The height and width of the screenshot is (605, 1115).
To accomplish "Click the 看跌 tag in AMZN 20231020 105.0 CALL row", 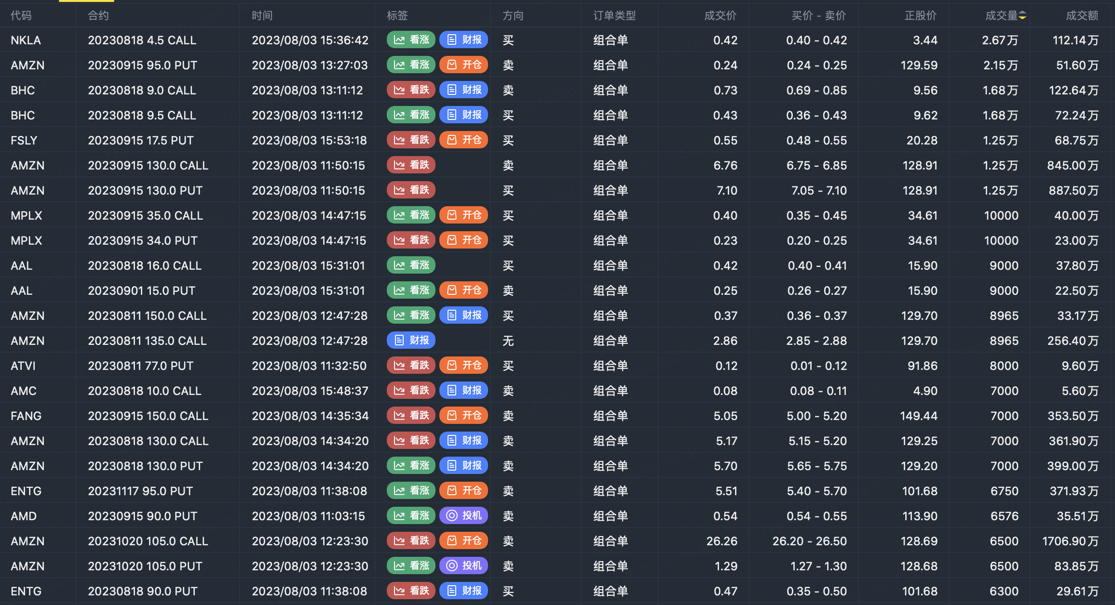I will pyautogui.click(x=411, y=541).
